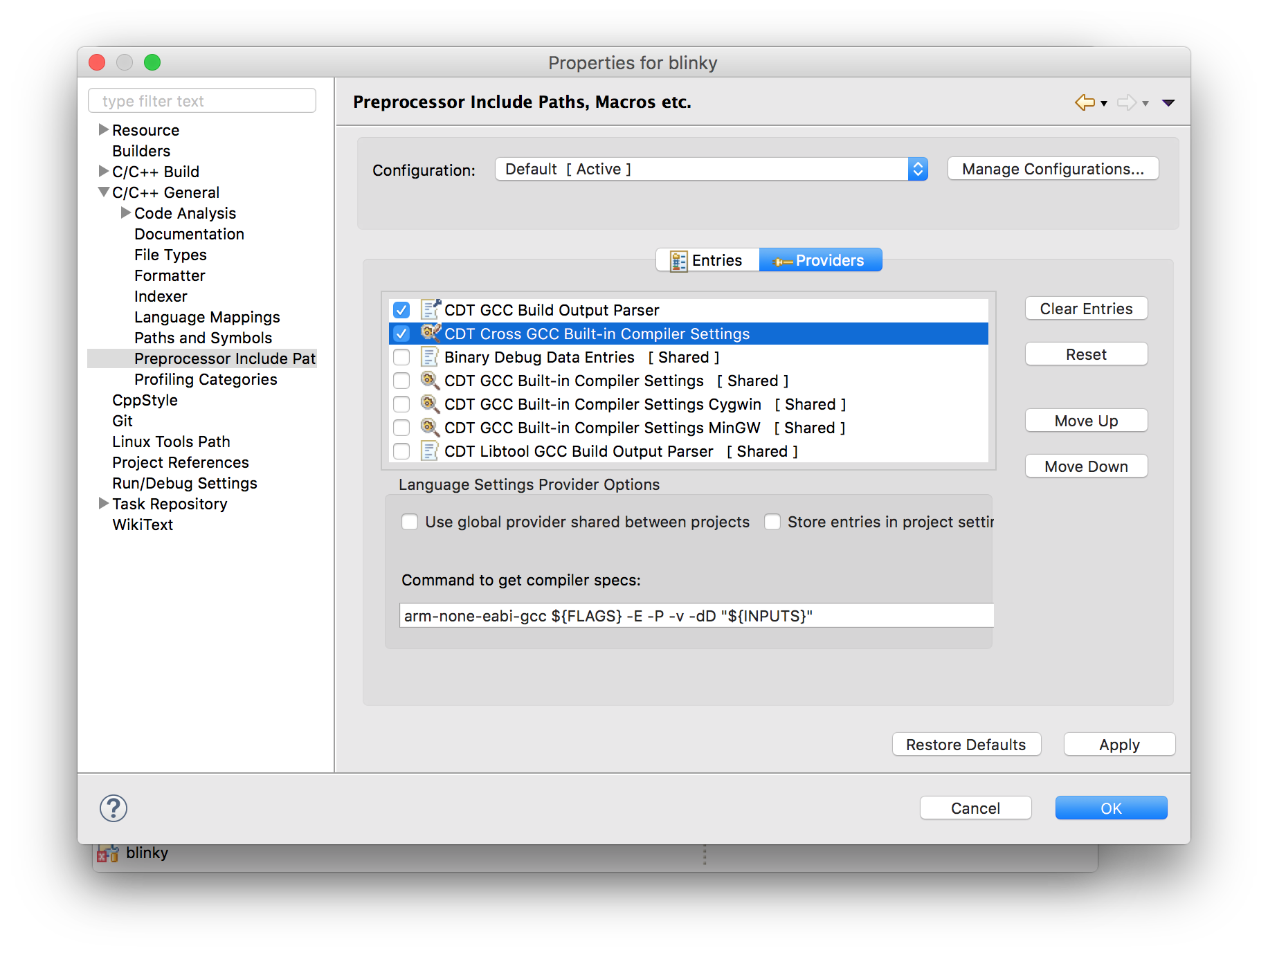Click the blinky project icon behind dialog
The height and width of the screenshot is (955, 1268).
pyautogui.click(x=107, y=853)
